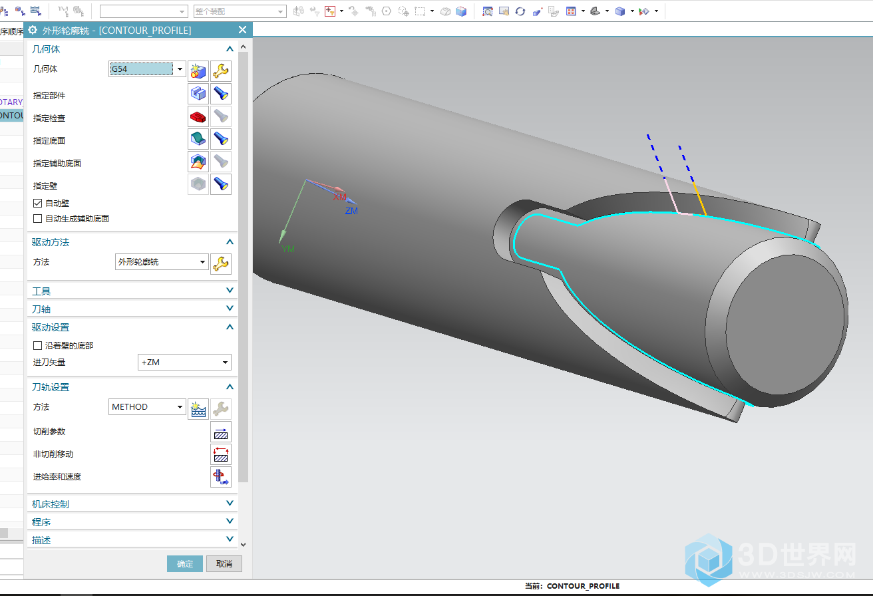Enable the 自动生成辅助底面 checkbox
Screen dimensions: 873x596
click(x=38, y=218)
